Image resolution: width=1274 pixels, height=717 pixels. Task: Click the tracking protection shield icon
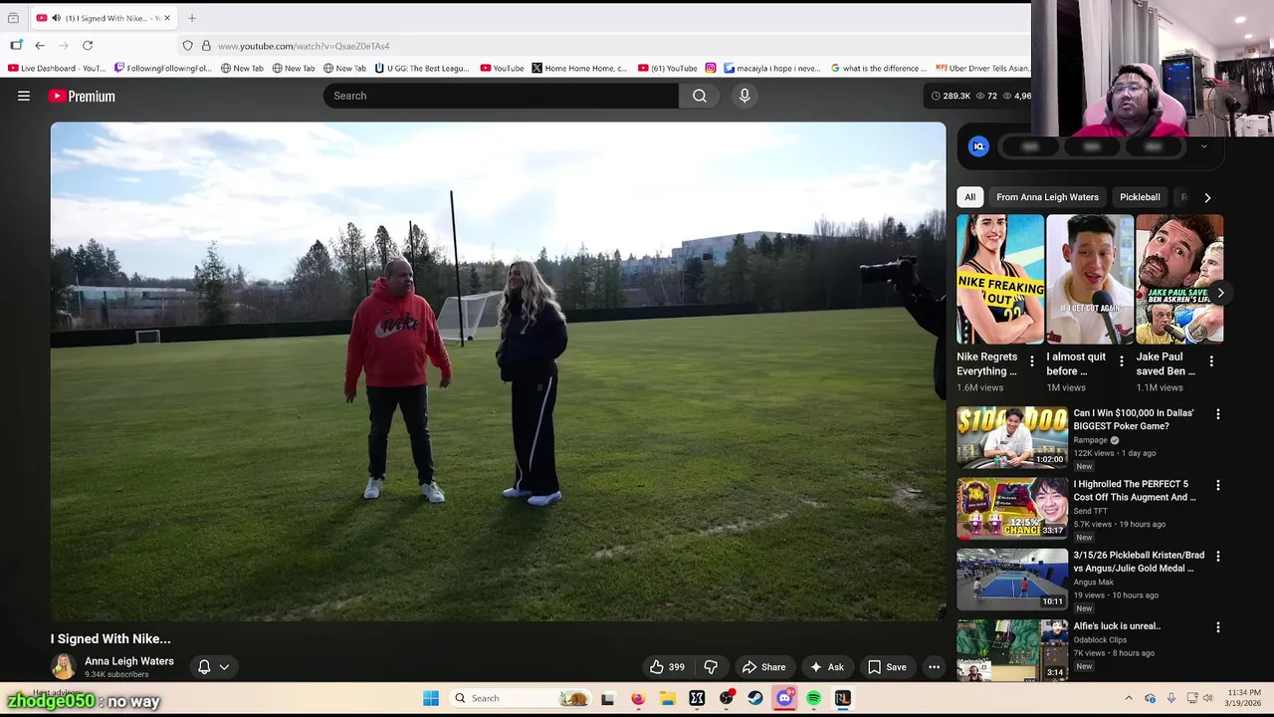coord(187,46)
